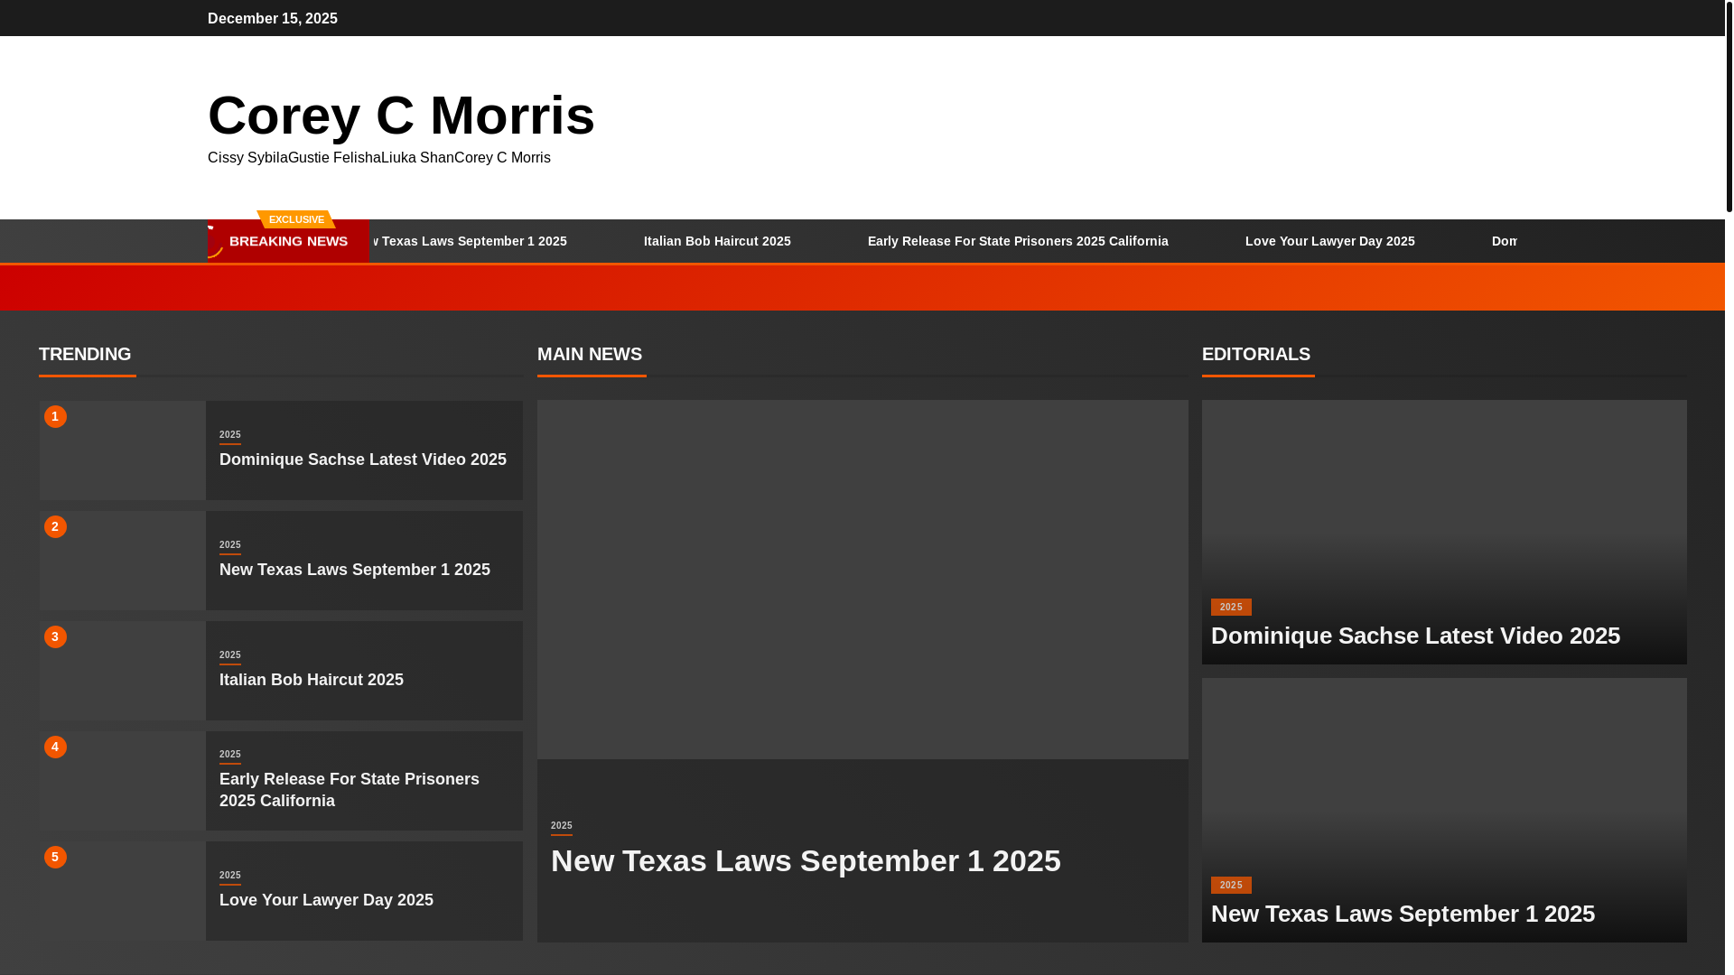Click the site tagline under Corey C Morris
This screenshot has height=975, width=1734.
[x=379, y=157]
